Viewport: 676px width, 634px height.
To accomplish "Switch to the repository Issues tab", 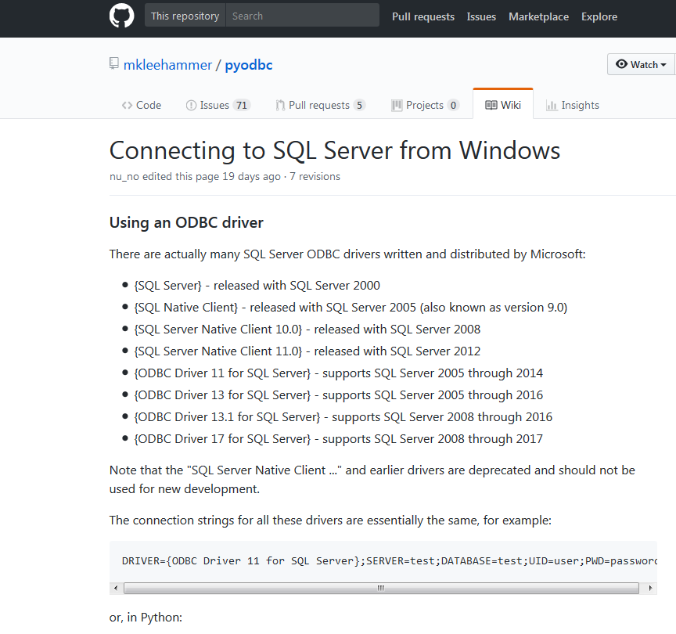I will [218, 105].
